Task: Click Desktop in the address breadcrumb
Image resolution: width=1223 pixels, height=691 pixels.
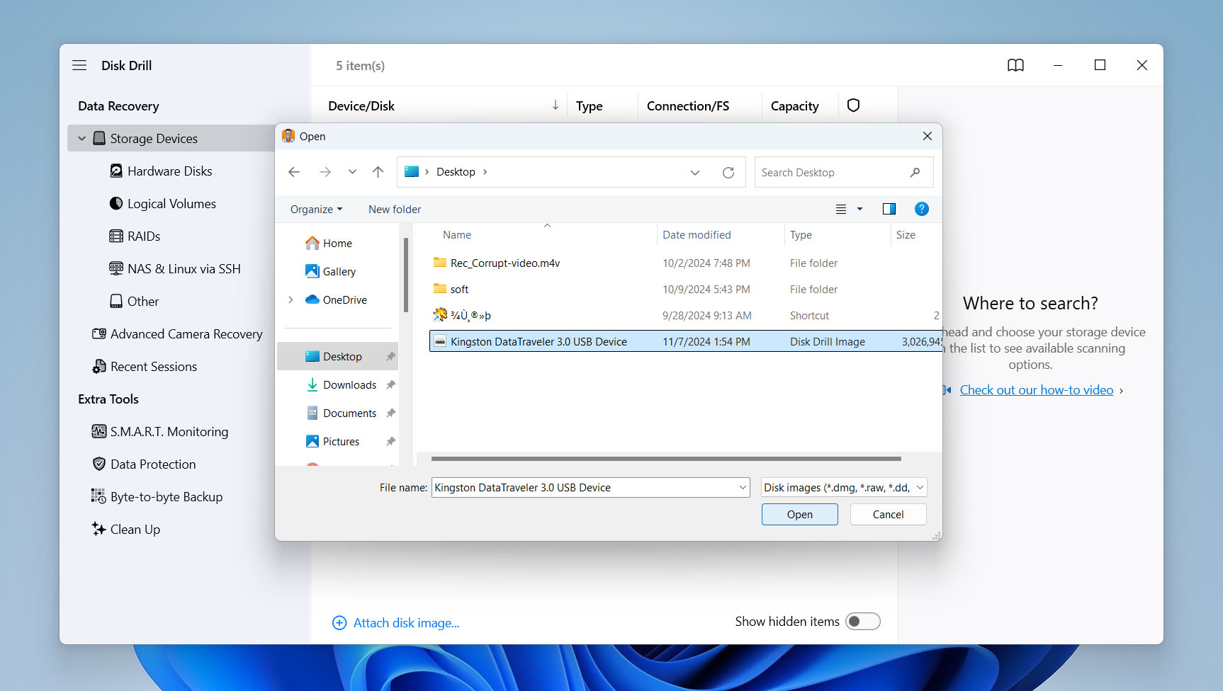Action: pyautogui.click(x=456, y=172)
